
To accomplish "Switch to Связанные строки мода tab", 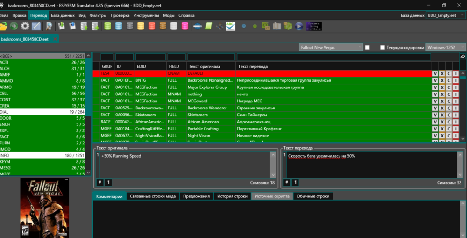I will (x=153, y=196).
